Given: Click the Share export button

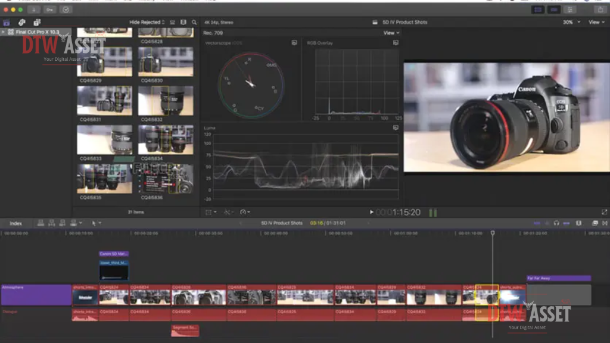Looking at the screenshot, I should pos(600,10).
